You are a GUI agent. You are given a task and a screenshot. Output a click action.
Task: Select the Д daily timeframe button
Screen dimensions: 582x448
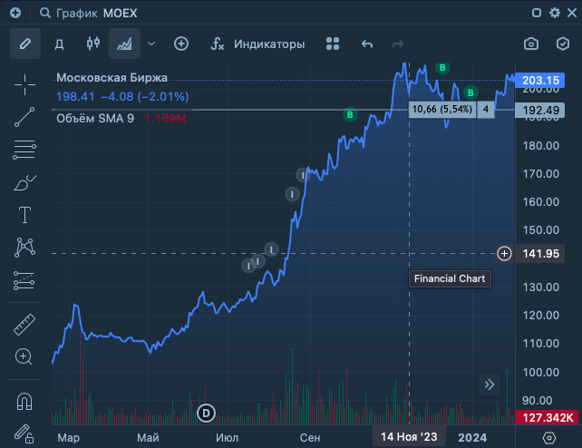tap(60, 44)
